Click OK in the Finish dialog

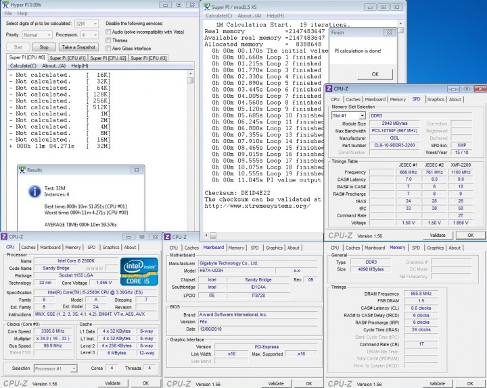[x=375, y=74]
